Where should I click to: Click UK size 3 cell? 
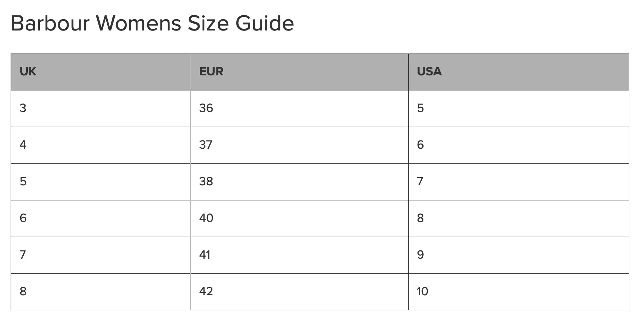101,109
